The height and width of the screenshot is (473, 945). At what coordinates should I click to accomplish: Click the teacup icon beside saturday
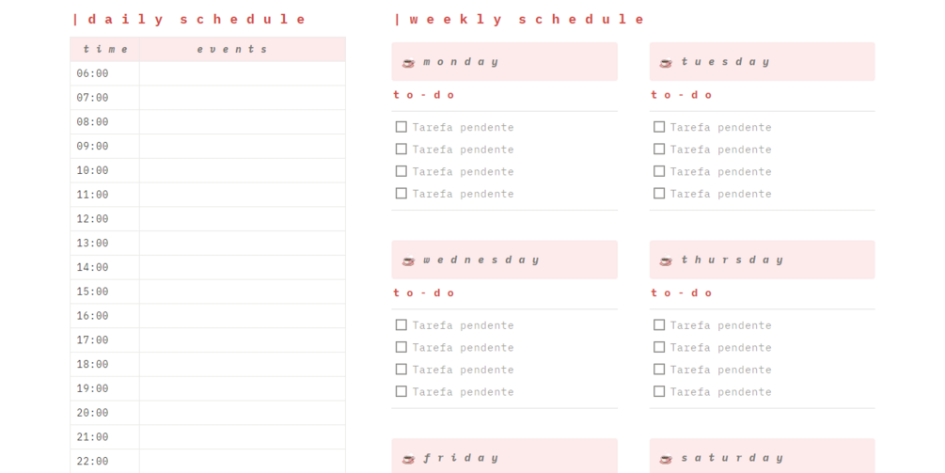(x=666, y=459)
